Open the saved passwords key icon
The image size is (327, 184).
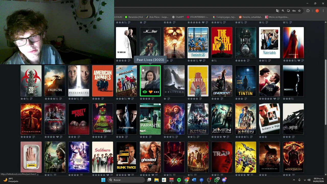click(x=294, y=11)
